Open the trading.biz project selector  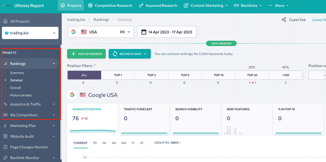[x=30, y=33]
